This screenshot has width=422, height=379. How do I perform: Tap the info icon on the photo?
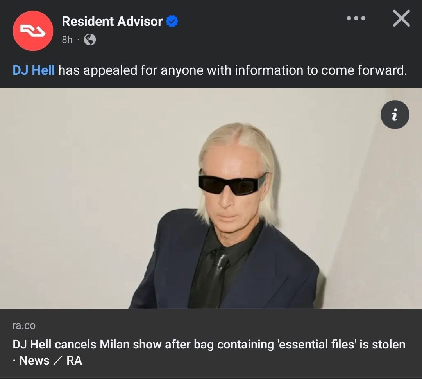point(395,115)
